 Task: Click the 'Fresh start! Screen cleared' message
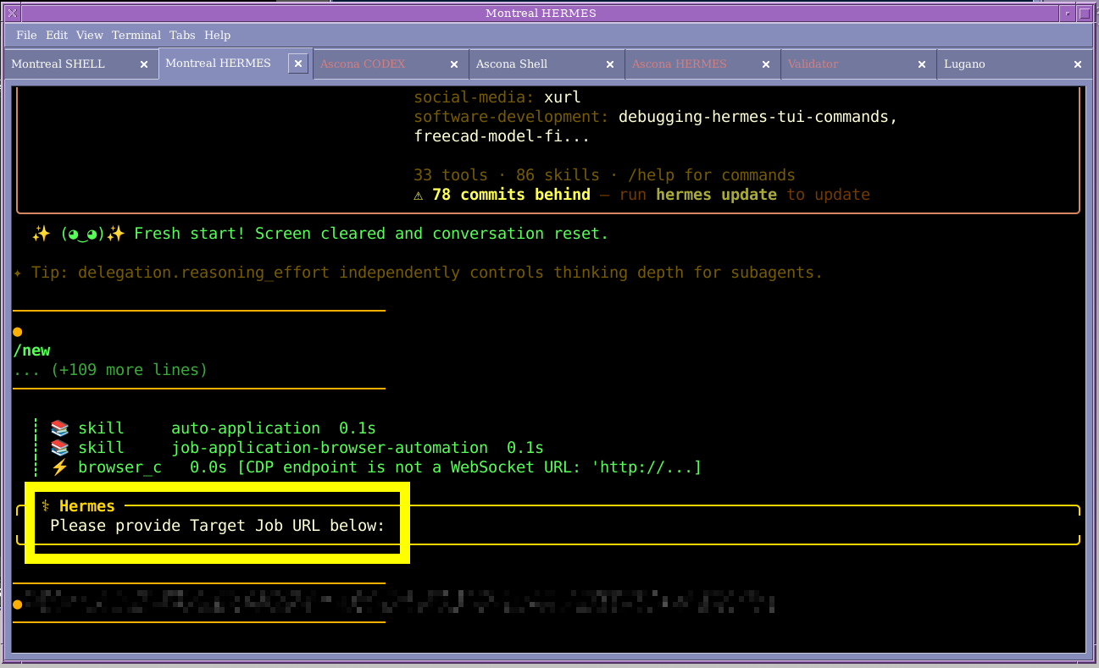pos(371,234)
